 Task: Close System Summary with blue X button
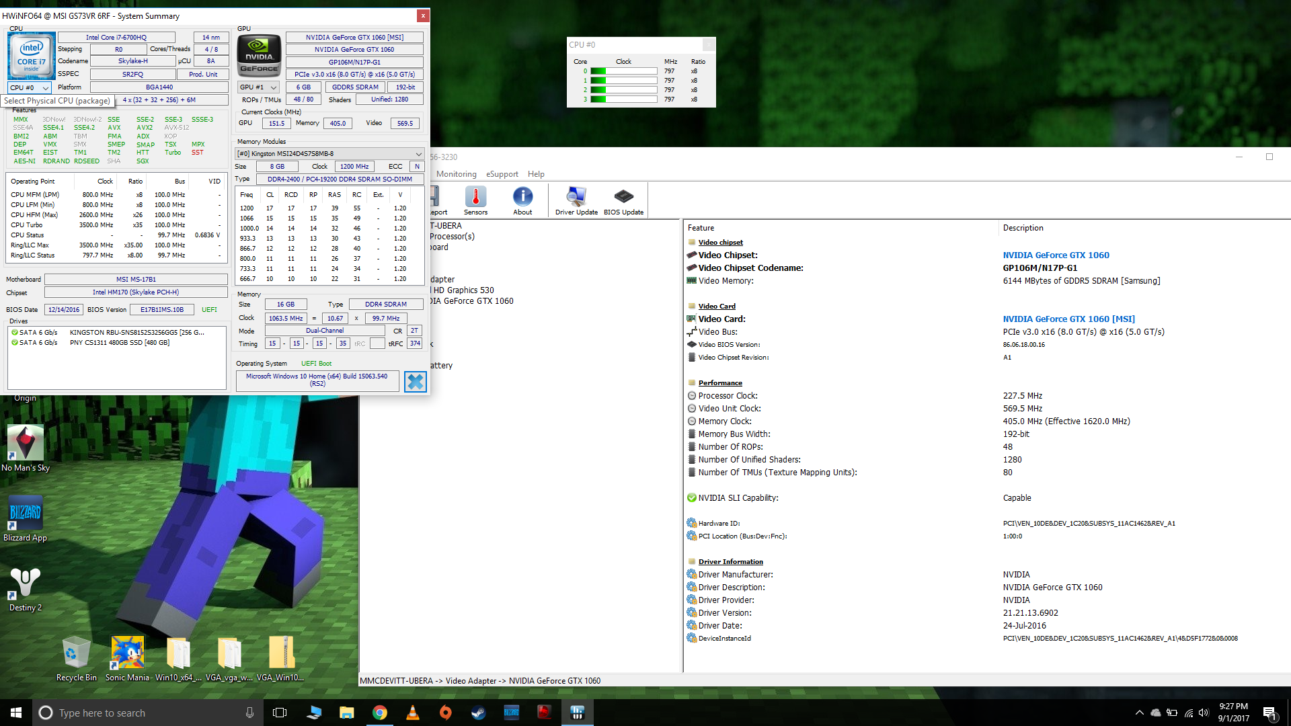[x=416, y=382]
